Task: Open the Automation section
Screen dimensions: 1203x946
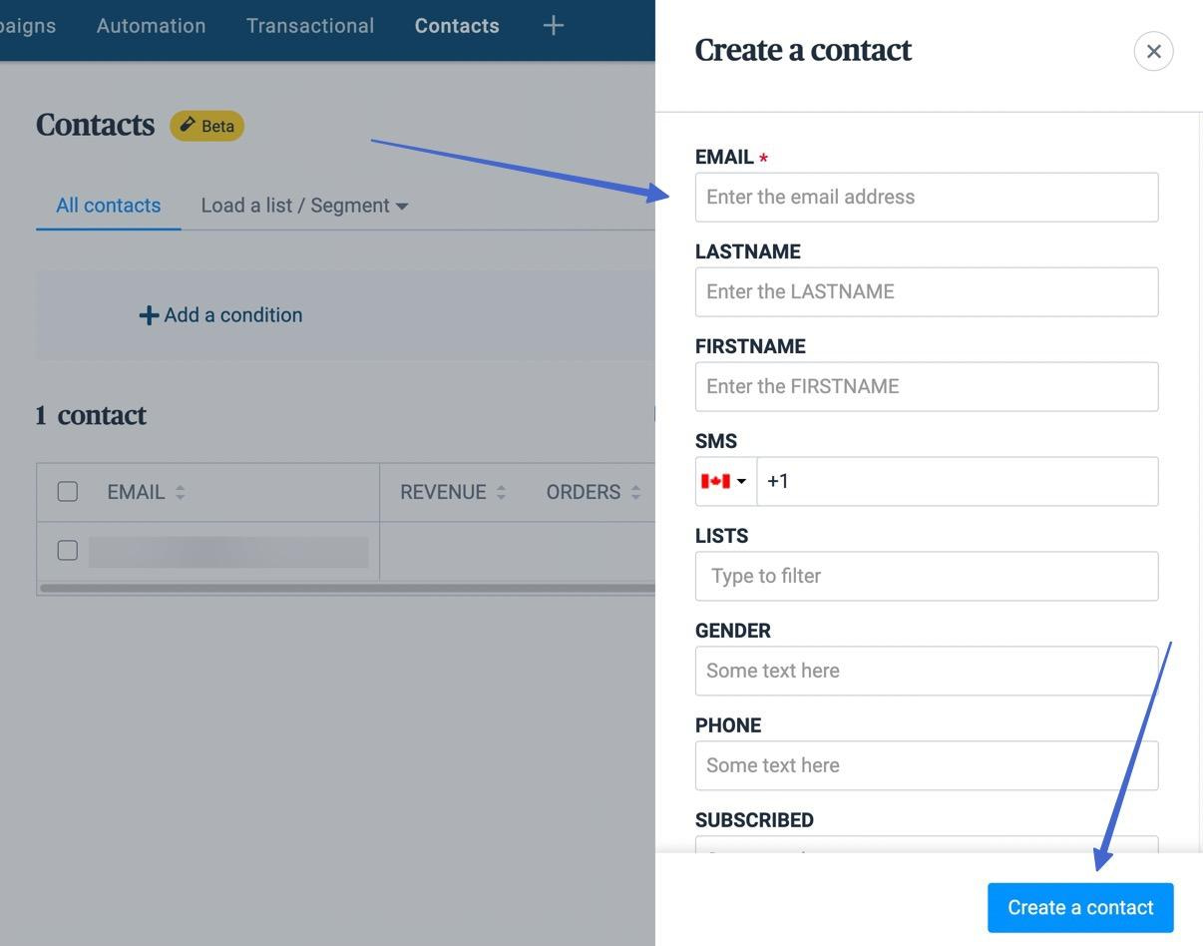Action: 151,26
